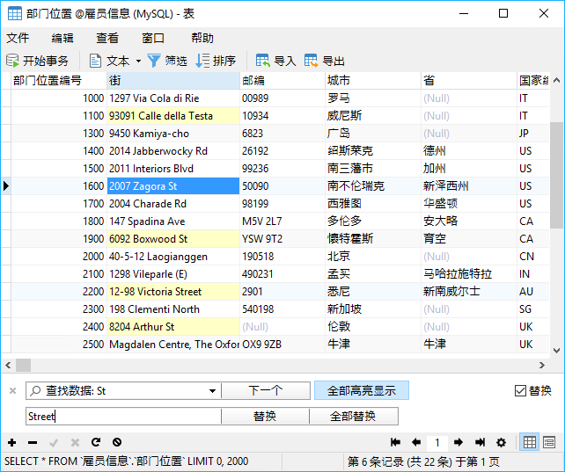Click the 下一个 find next button

[x=266, y=390]
